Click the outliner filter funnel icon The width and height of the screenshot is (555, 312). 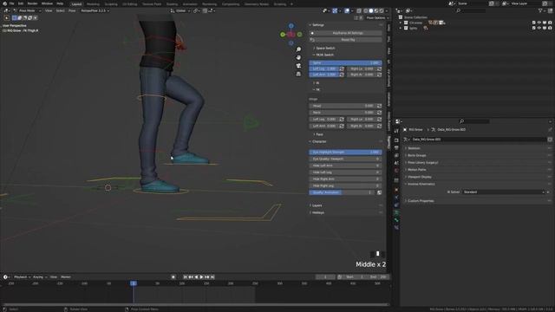point(540,10)
